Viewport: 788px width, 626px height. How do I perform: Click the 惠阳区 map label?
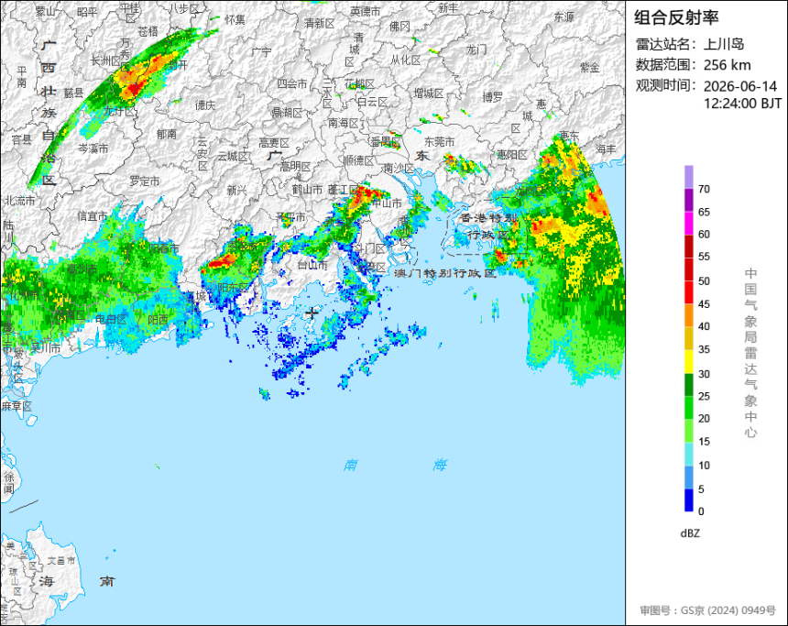pos(512,154)
